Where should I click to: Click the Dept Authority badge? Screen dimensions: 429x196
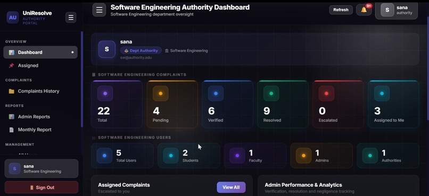pyautogui.click(x=141, y=50)
